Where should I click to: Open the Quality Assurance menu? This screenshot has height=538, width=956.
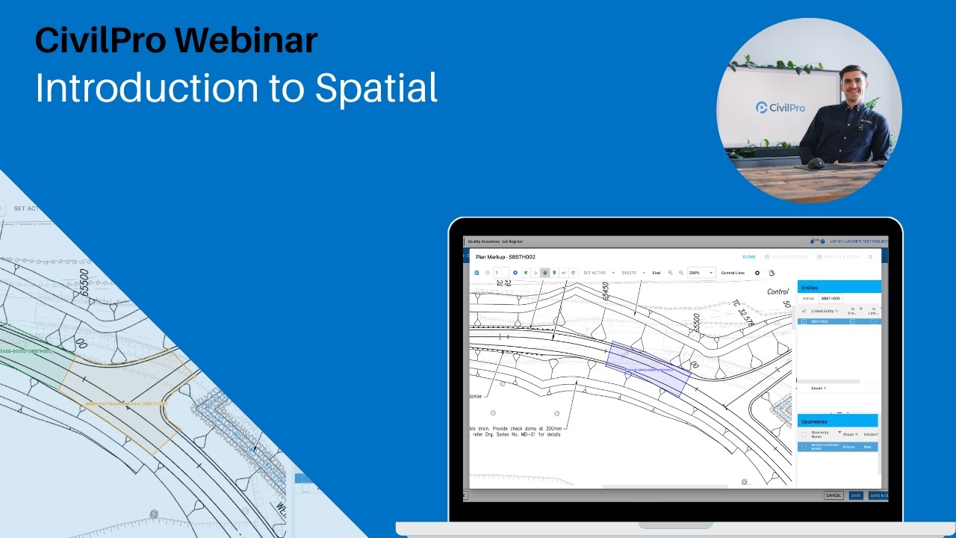(x=483, y=241)
